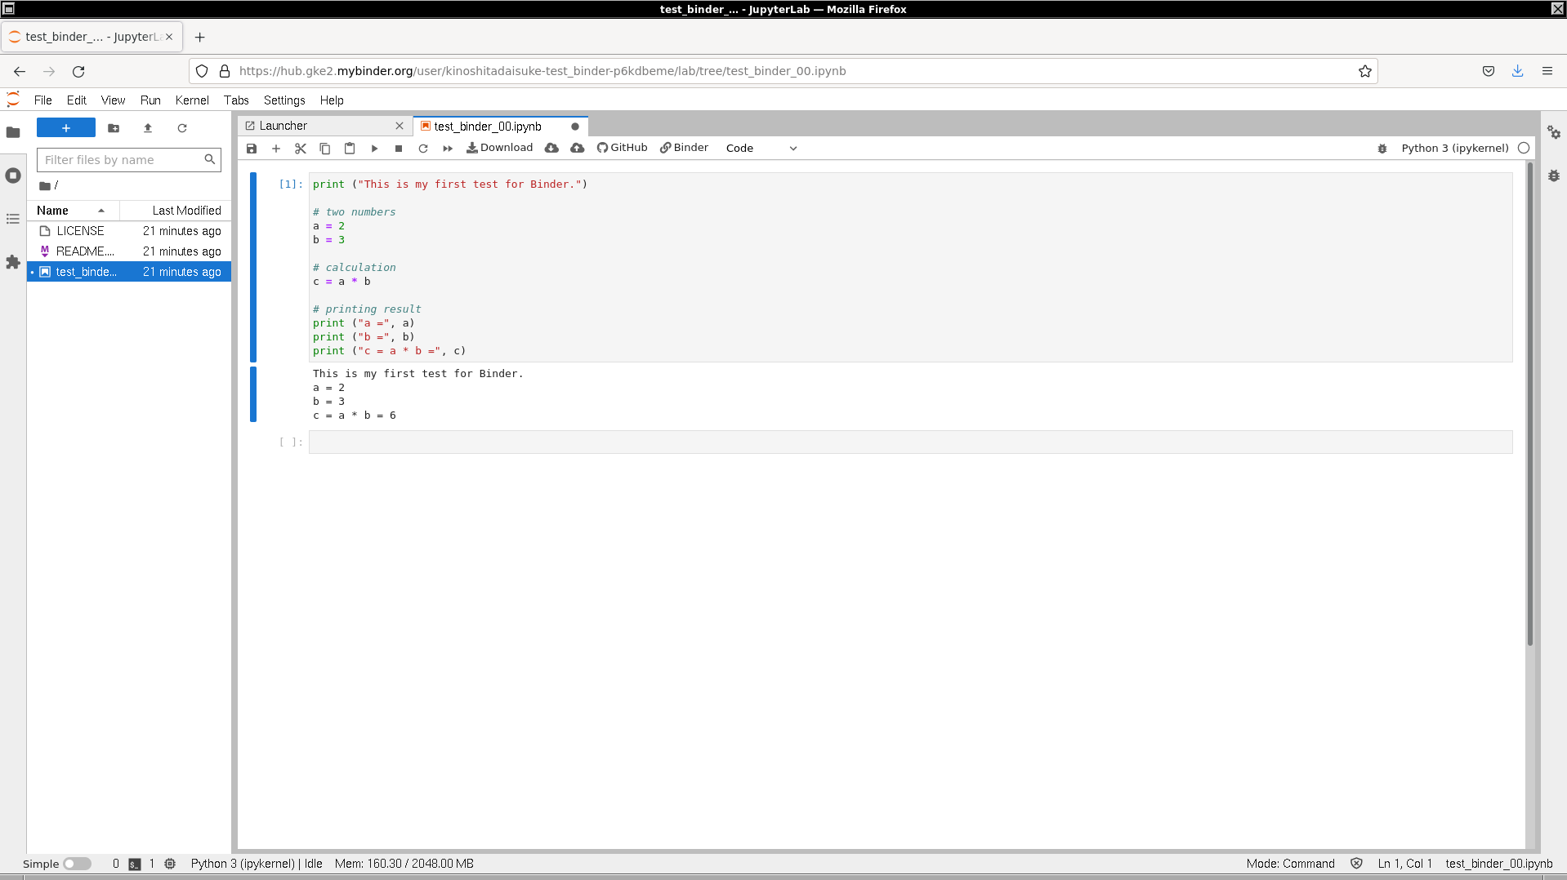Image resolution: width=1567 pixels, height=880 pixels.
Task: Interrupt the kernel with the stop icon
Action: (399, 149)
